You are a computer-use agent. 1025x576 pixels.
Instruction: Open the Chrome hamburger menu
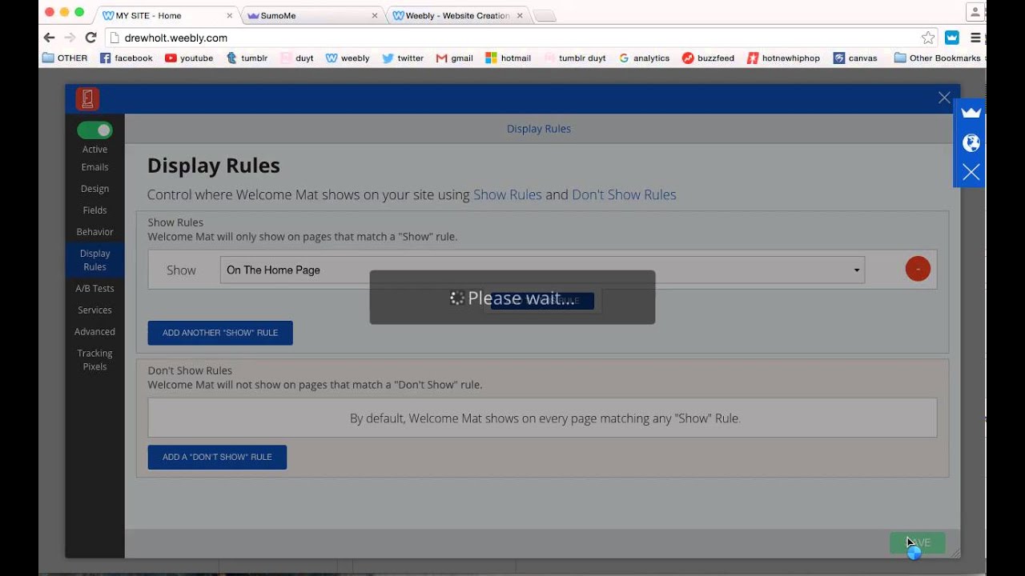[975, 38]
